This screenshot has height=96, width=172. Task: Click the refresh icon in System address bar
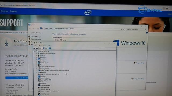coord(124,29)
